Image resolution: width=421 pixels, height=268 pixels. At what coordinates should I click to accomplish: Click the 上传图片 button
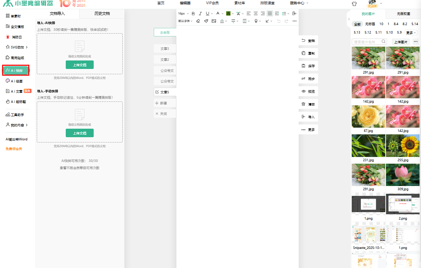pos(400,42)
